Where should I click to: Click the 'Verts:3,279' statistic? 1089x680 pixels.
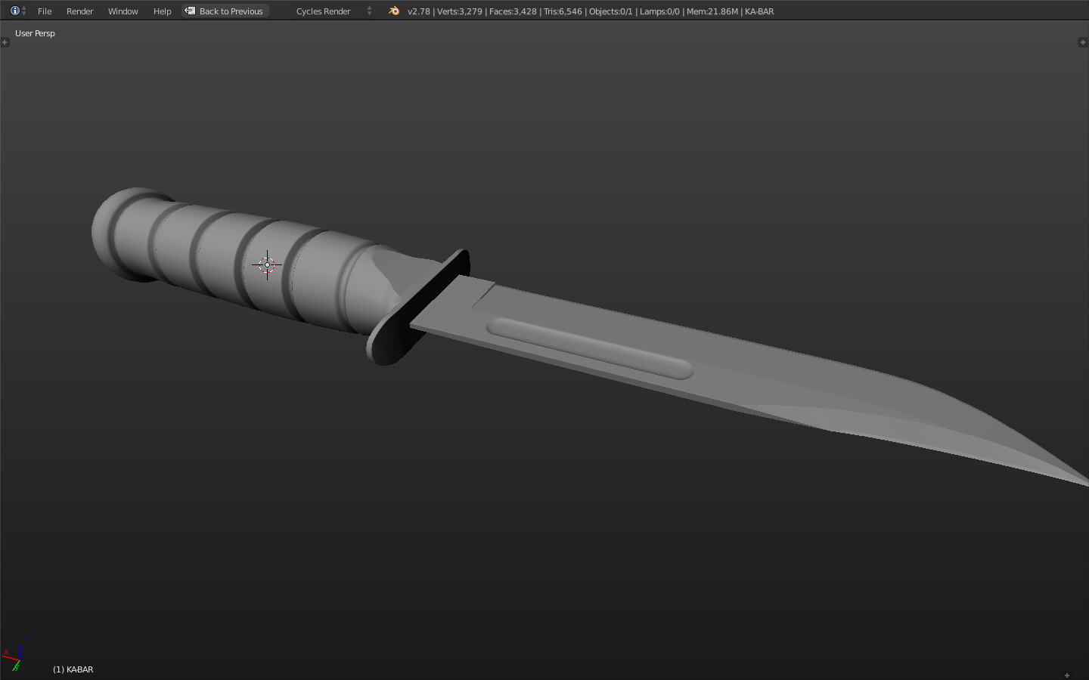460,11
